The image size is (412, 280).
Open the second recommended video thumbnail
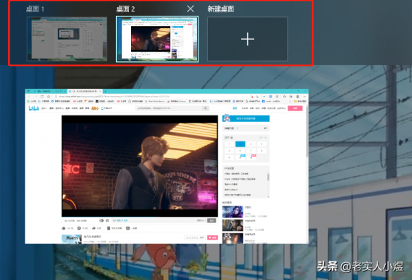click(x=233, y=225)
